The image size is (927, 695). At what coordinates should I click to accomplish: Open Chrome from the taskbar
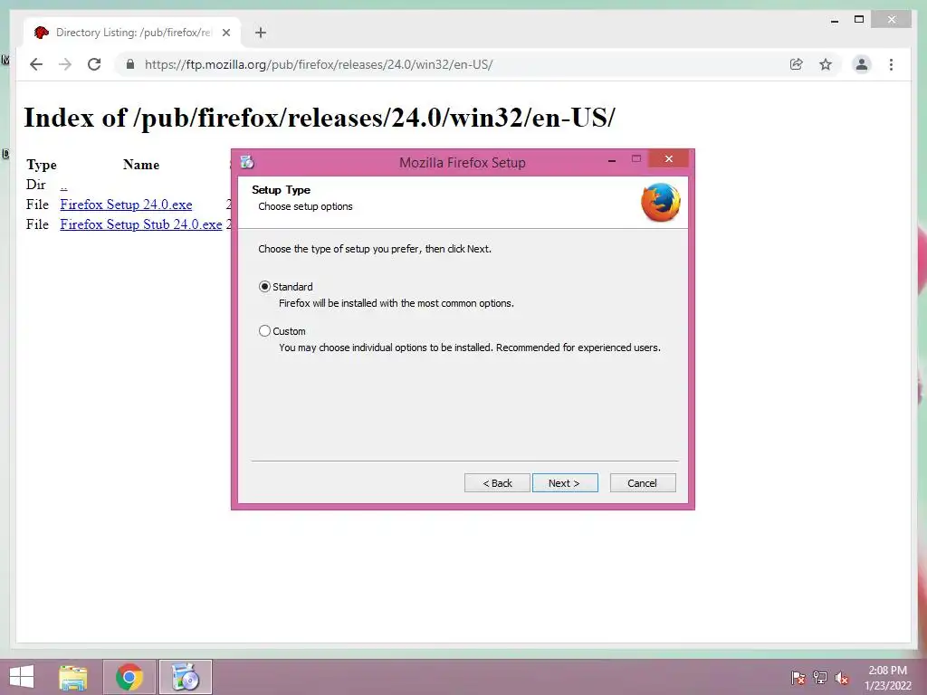129,677
